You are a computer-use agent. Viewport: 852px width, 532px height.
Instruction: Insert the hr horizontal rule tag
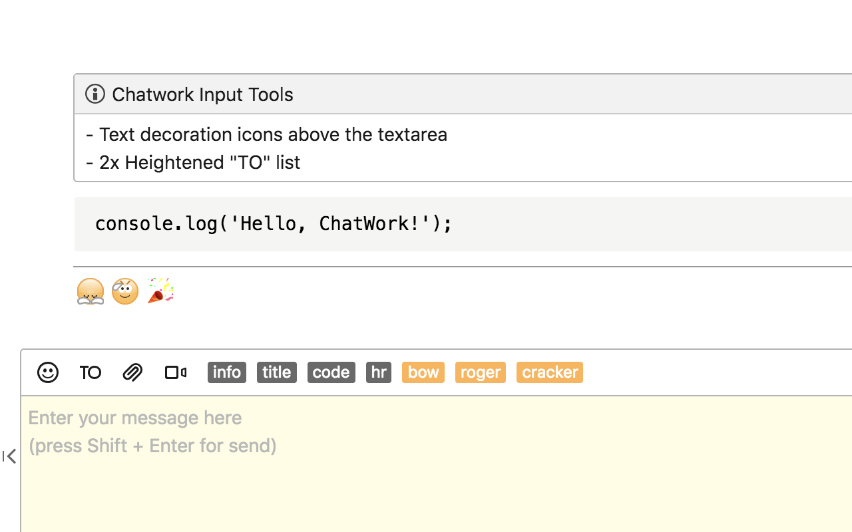pyautogui.click(x=379, y=372)
